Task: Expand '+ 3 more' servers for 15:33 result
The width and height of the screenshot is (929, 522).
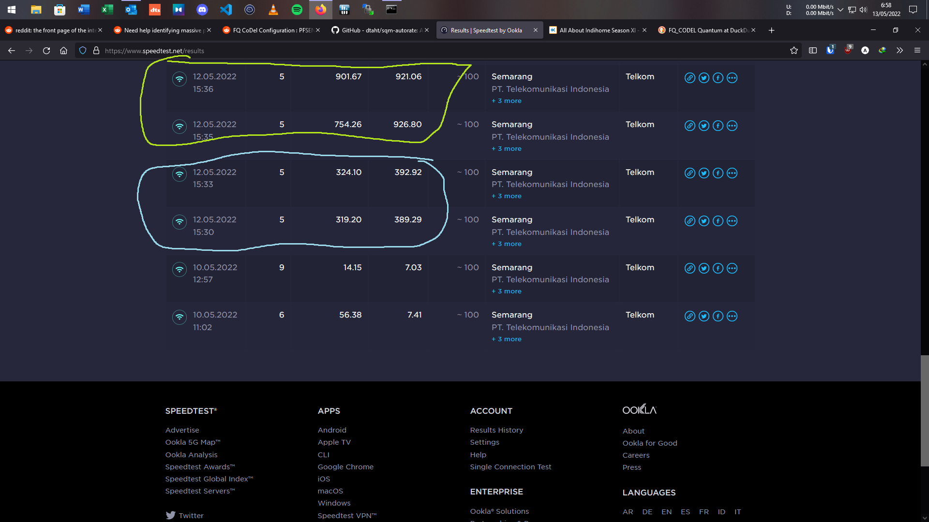Action: pyautogui.click(x=507, y=196)
